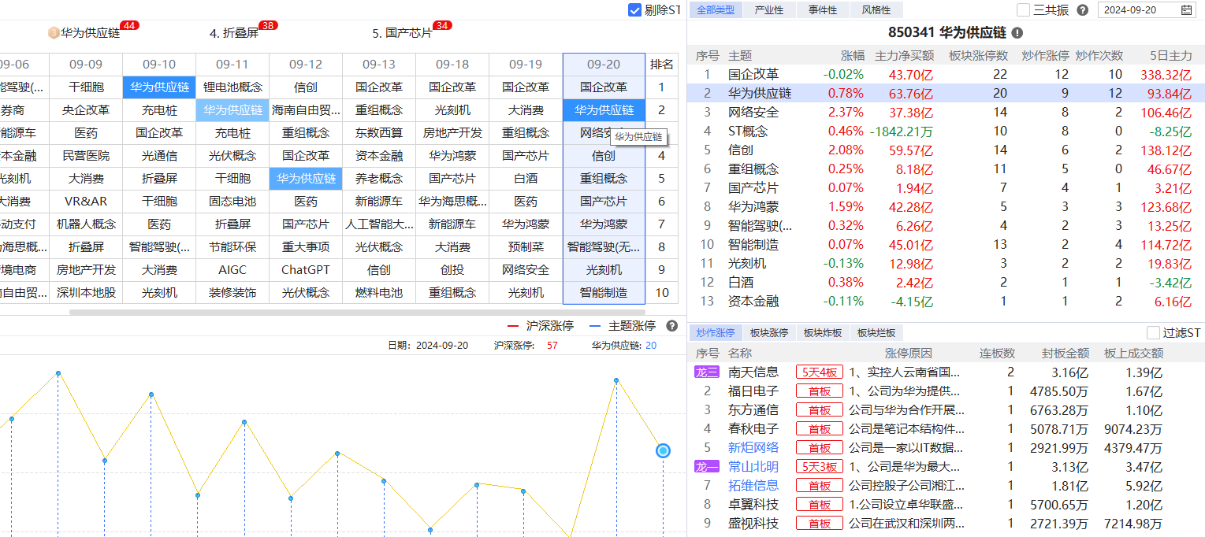Viewport: 1205px width, 537px height.
Task: Click the info icon next to 850341 华为供应链
Action: 1017,33
